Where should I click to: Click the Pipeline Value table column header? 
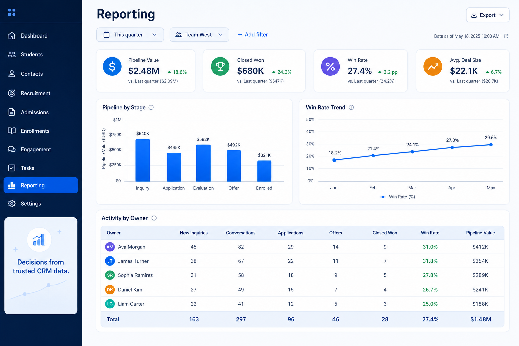pos(480,233)
